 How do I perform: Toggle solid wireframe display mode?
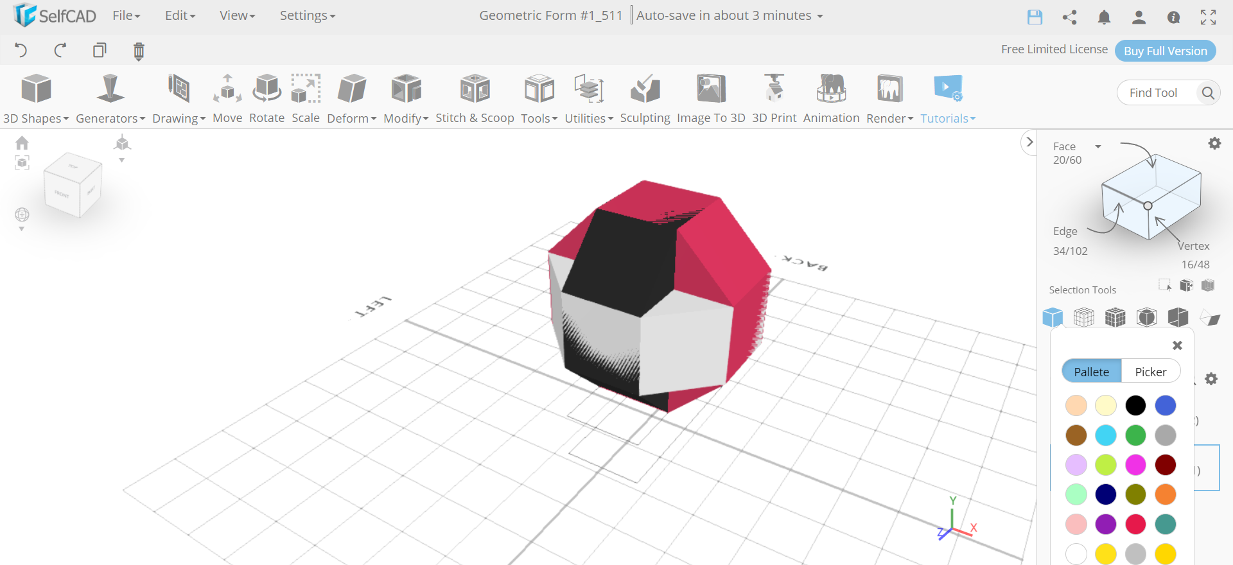click(x=1115, y=317)
